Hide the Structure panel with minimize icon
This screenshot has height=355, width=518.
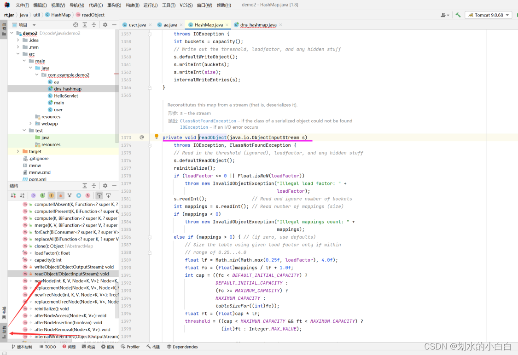click(x=114, y=186)
